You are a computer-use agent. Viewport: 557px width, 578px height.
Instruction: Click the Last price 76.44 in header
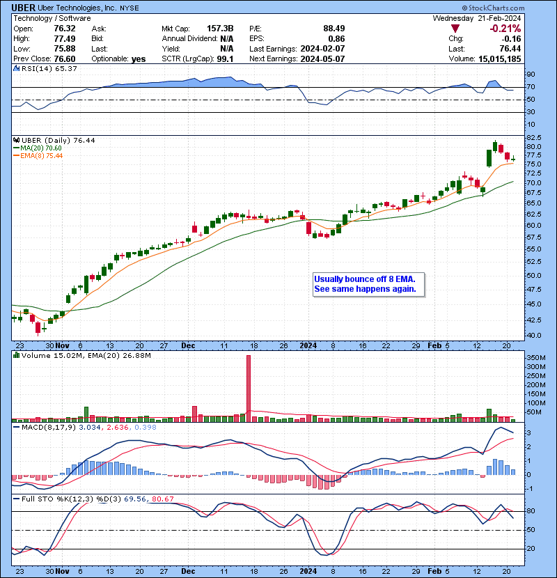coord(510,49)
